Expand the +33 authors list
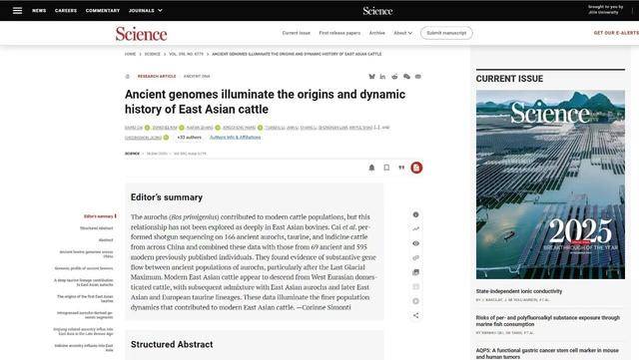The width and height of the screenshot is (639, 360). (x=189, y=138)
